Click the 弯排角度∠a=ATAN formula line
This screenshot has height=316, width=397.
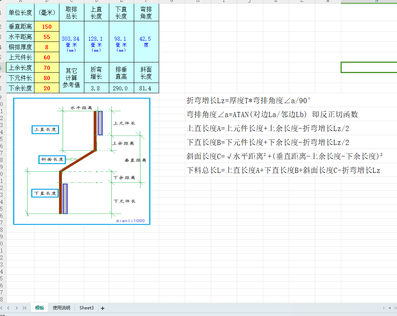tap(272, 115)
